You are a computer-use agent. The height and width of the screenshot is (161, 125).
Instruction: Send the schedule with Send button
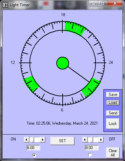(113, 113)
